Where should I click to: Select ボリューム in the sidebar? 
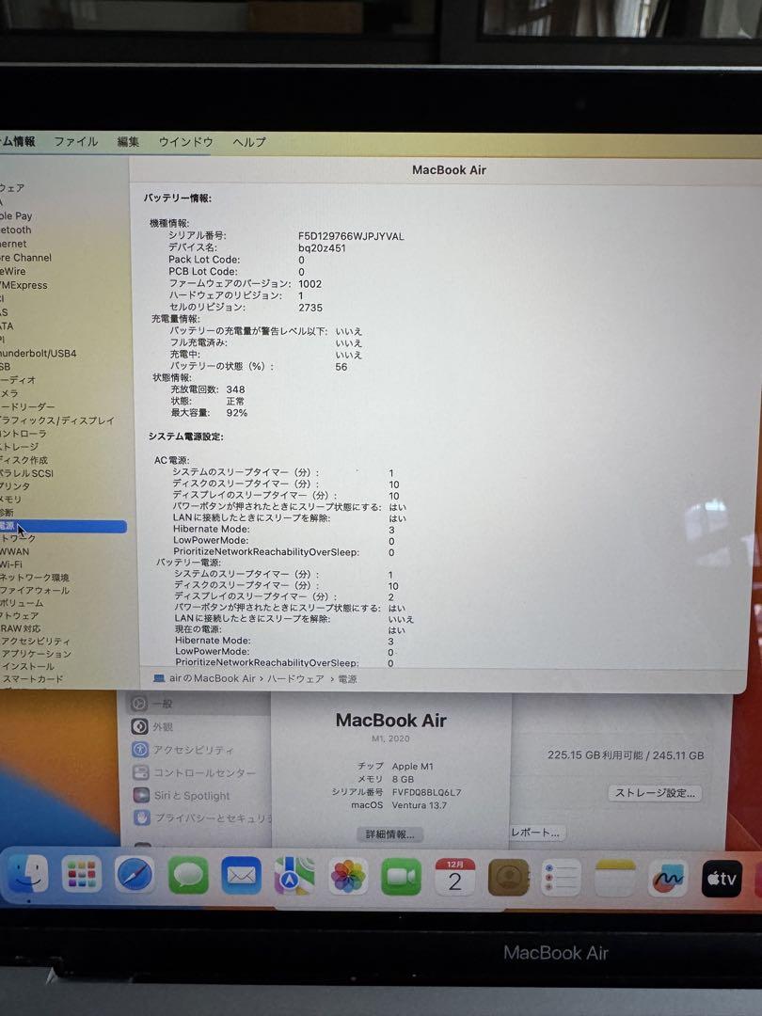click(x=22, y=603)
